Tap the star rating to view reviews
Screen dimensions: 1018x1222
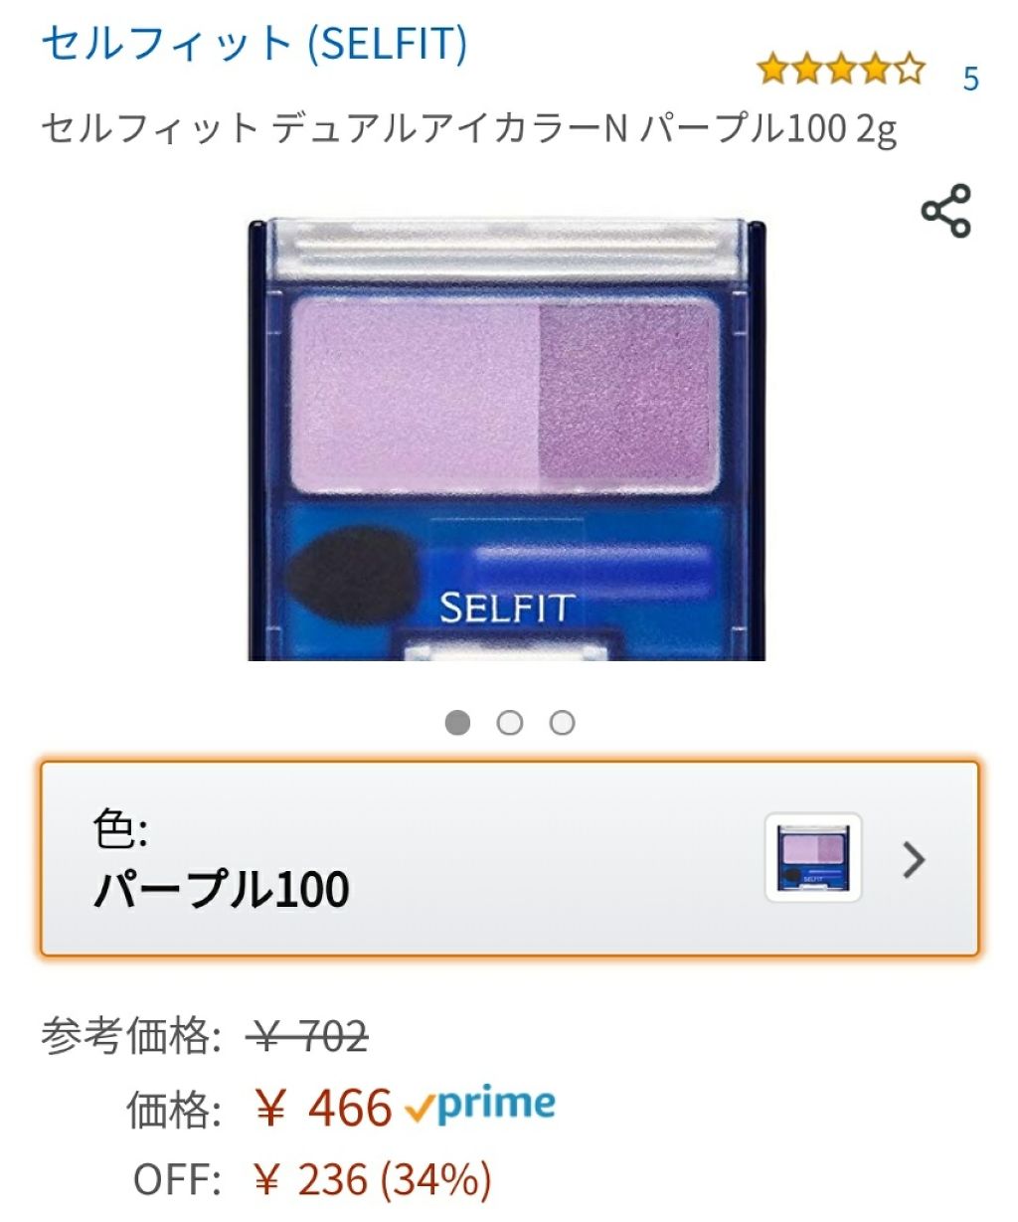838,67
